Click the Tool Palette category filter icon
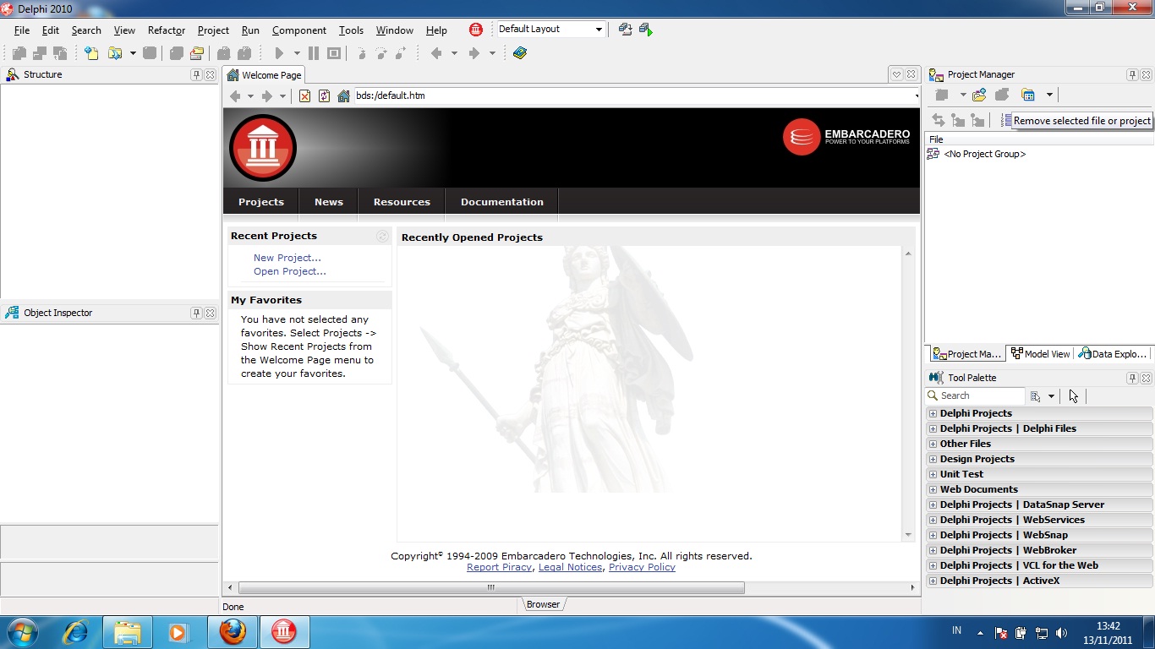 click(1036, 395)
